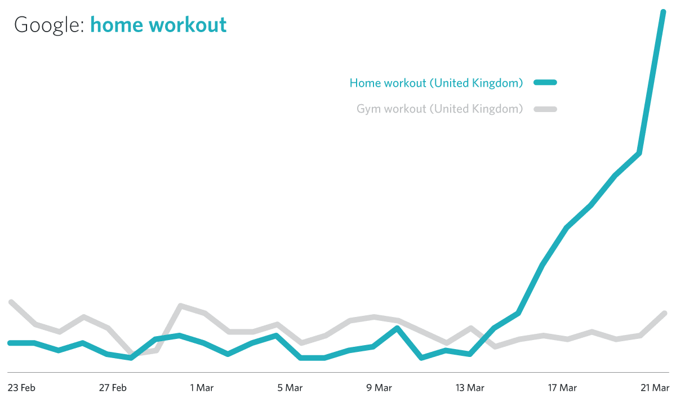
Task: Click the teal line's highest peak point
Action: (664, 12)
